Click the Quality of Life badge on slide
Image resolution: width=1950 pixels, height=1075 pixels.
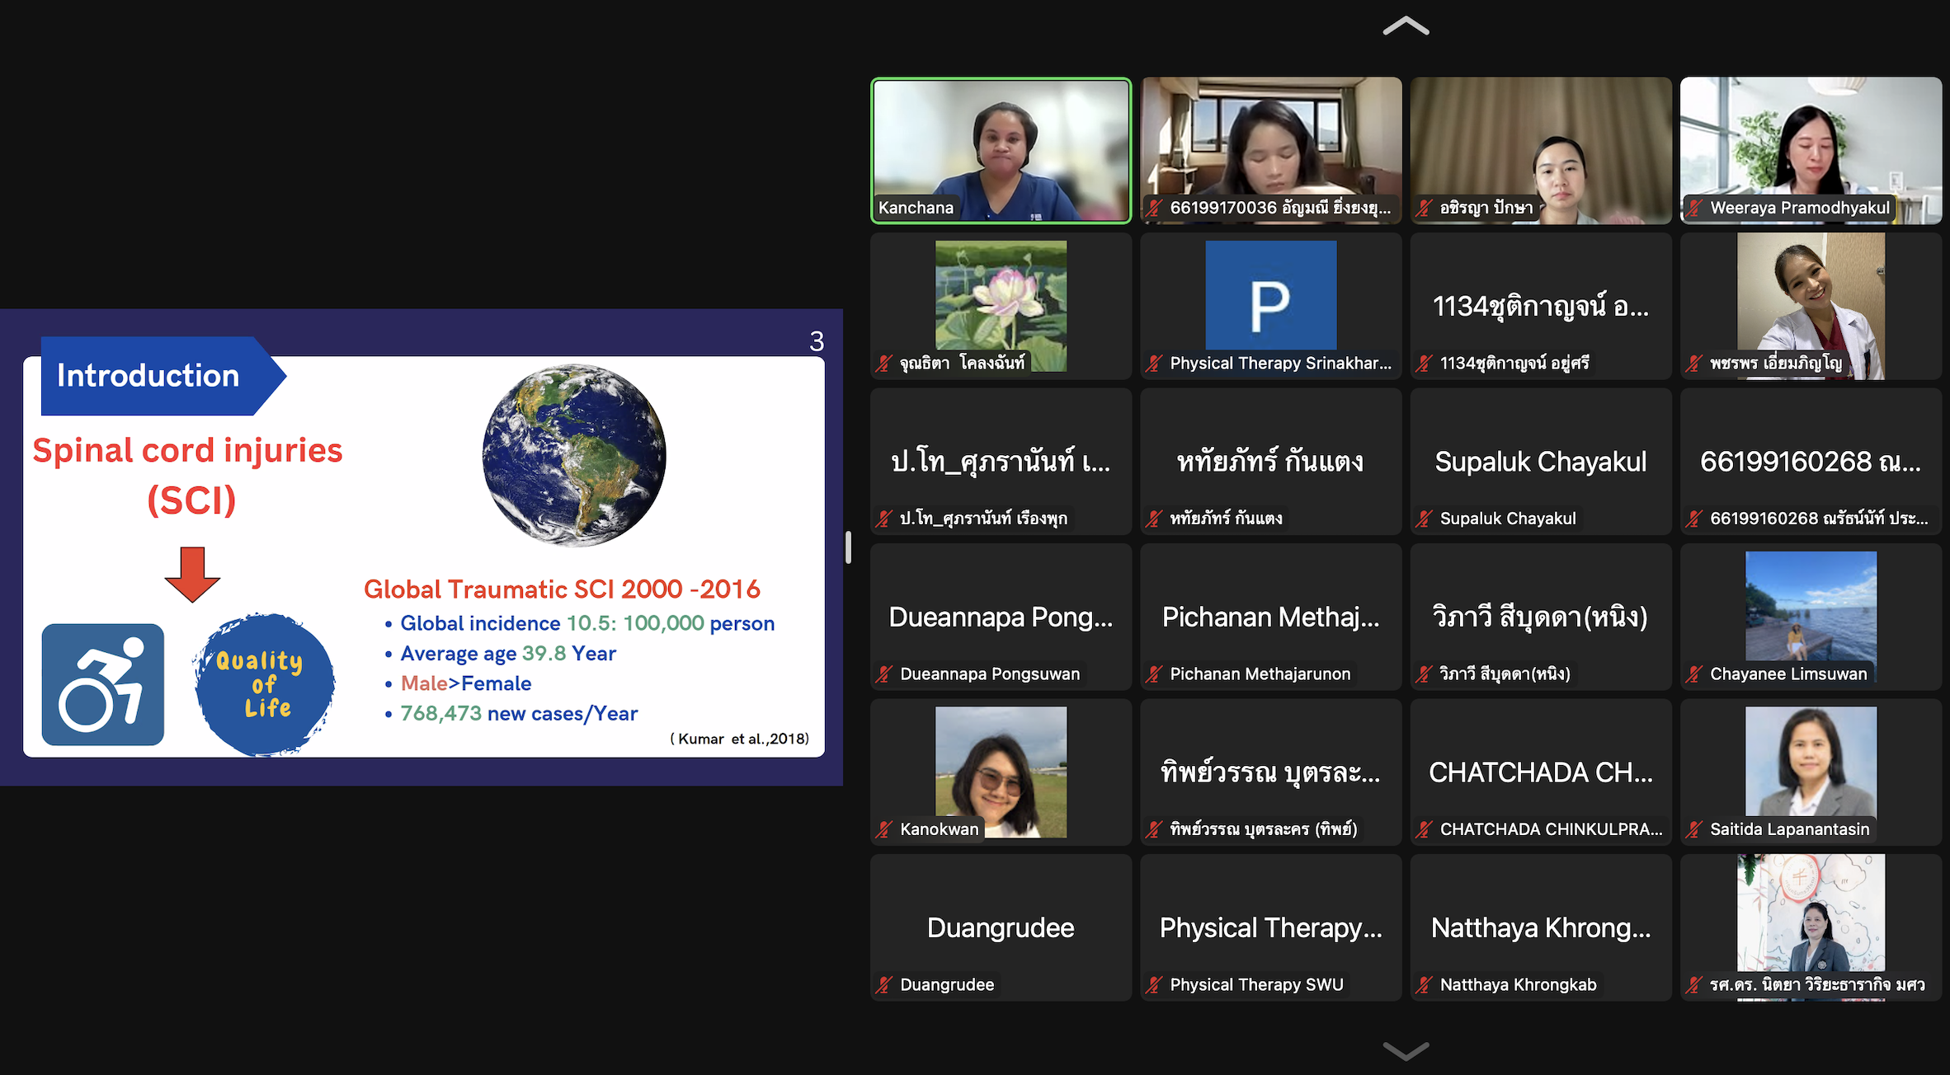(264, 684)
